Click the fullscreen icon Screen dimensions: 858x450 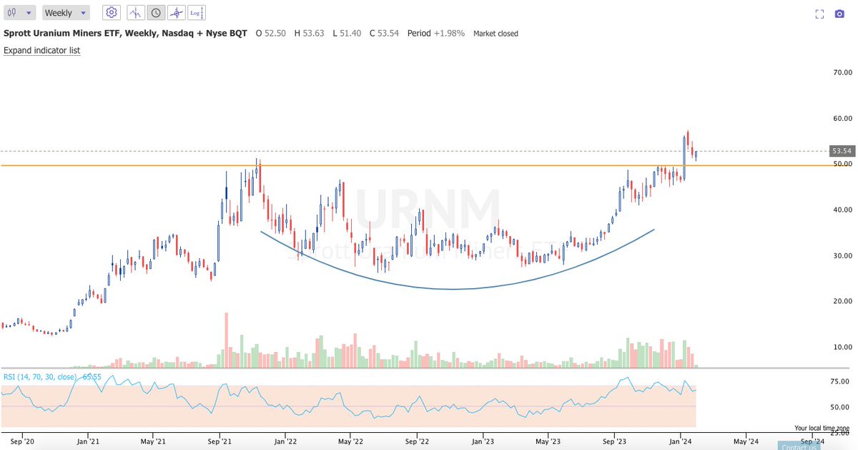pyautogui.click(x=819, y=14)
